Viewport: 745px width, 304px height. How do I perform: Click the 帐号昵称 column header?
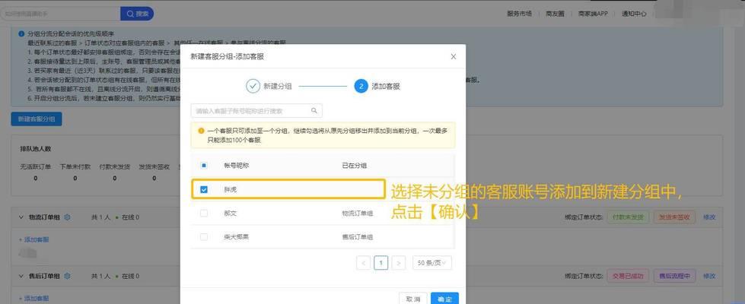click(x=237, y=166)
